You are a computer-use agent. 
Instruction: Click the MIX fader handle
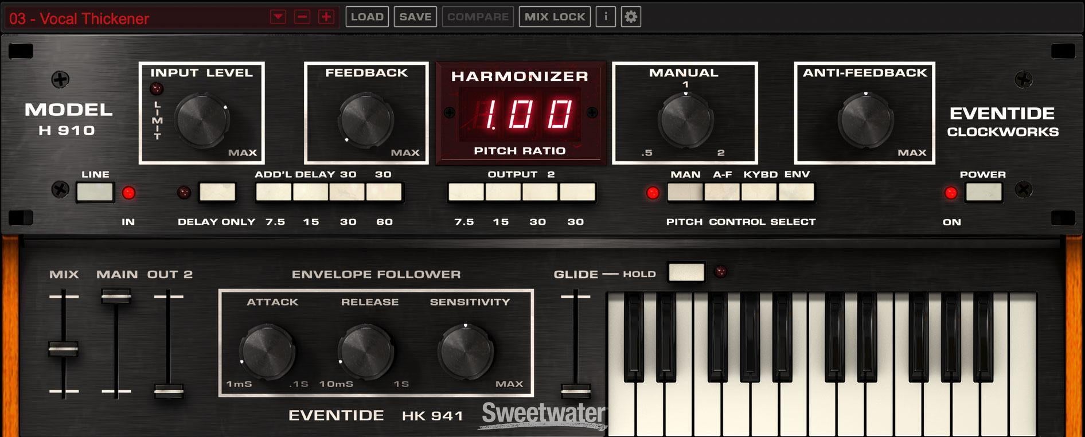tap(63, 349)
